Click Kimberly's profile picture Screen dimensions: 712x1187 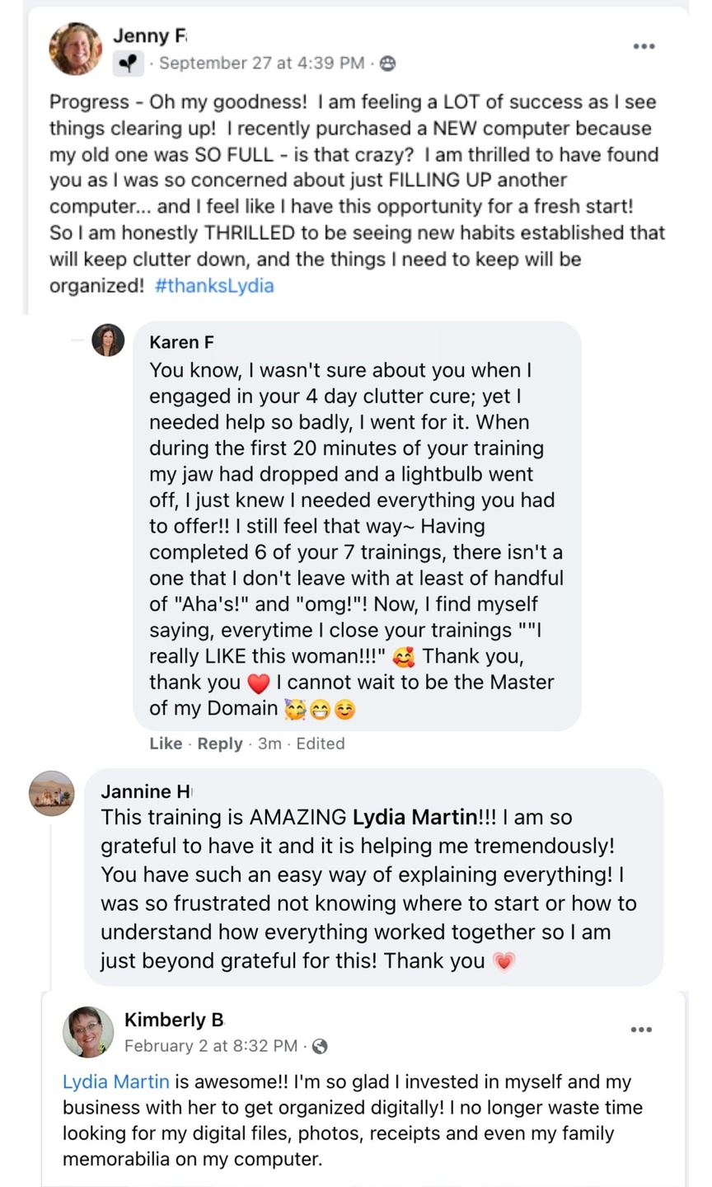click(88, 1031)
